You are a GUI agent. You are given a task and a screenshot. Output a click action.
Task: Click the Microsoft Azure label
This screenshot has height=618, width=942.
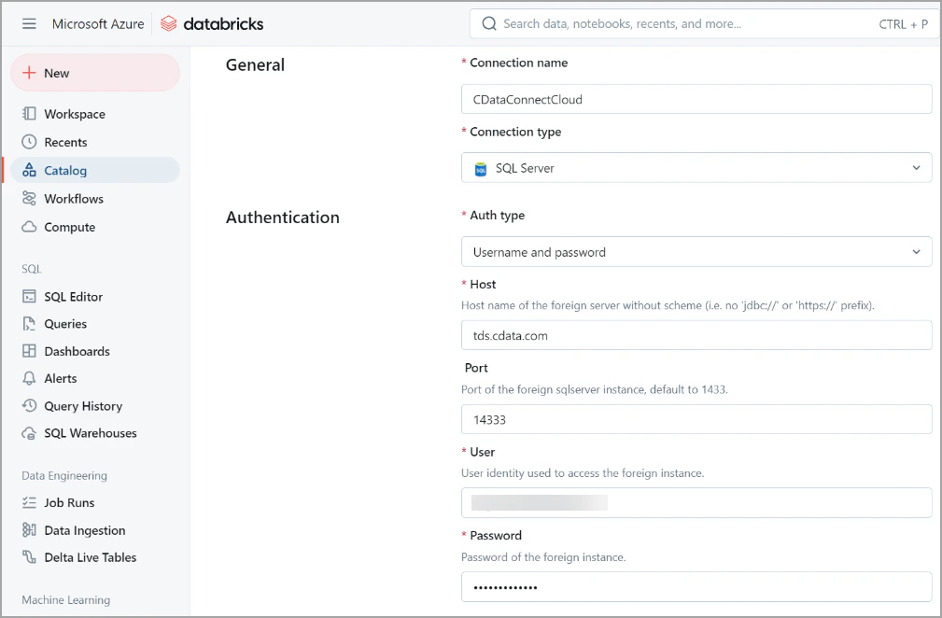tap(98, 24)
